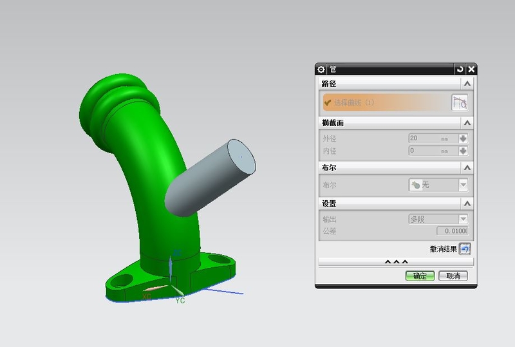The width and height of the screenshot is (515, 347).
Task: Open the 内径 arrow options menu
Action: (463, 151)
